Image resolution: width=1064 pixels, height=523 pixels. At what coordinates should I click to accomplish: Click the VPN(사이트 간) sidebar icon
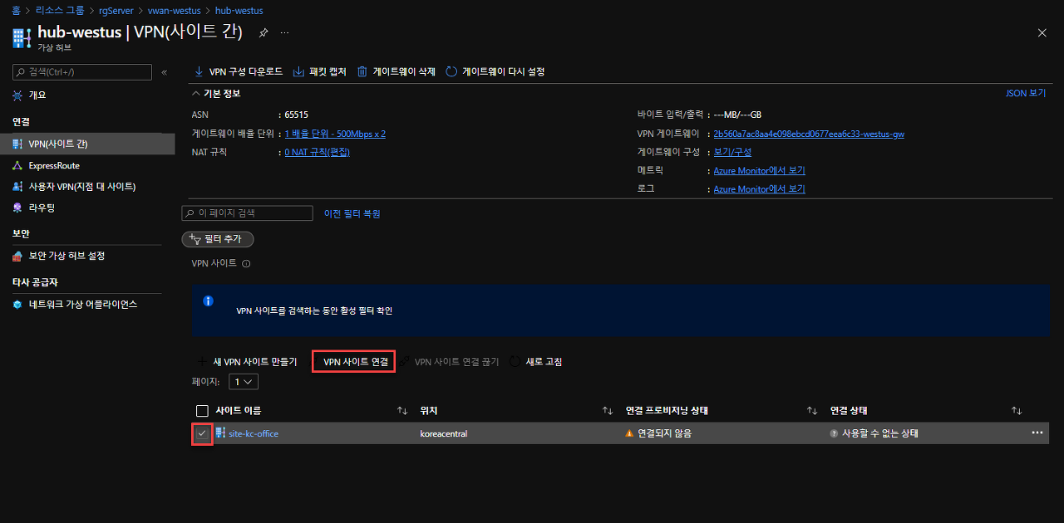(17, 144)
